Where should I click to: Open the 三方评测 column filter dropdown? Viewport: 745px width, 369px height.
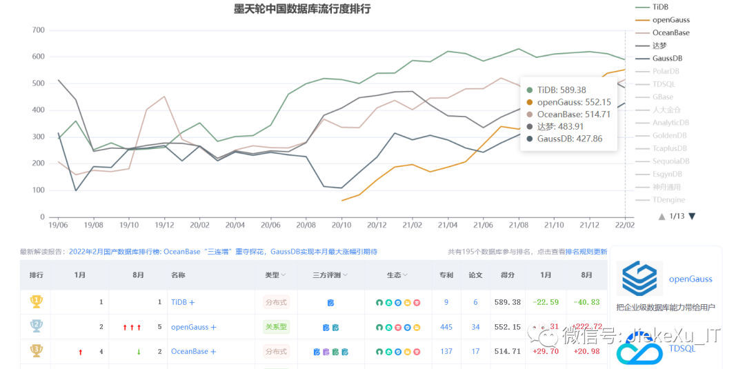point(345,275)
